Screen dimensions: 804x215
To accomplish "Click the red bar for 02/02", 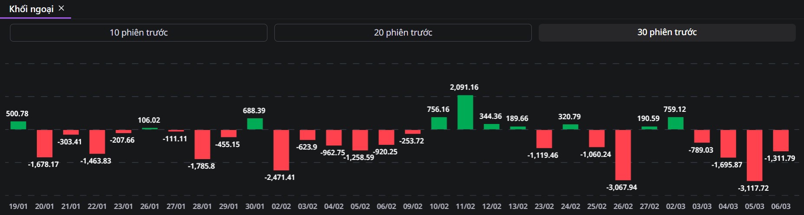I will pos(281,150).
